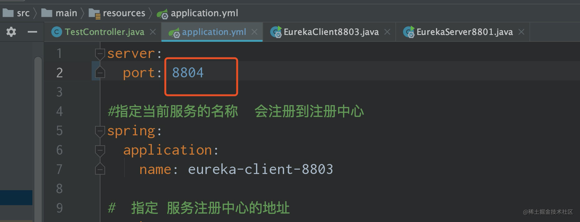580x222 pixels.
Task: Close the application.yml tab
Action: tap(254, 32)
